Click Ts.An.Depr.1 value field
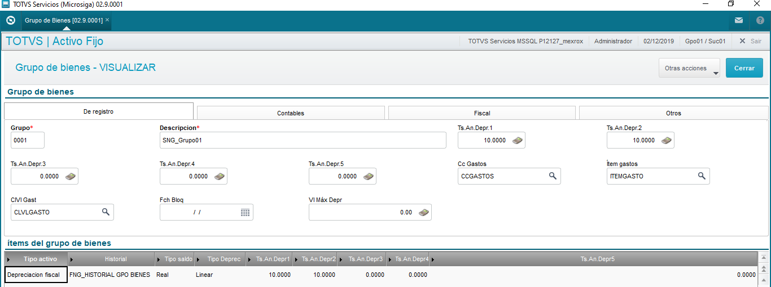 (x=492, y=140)
